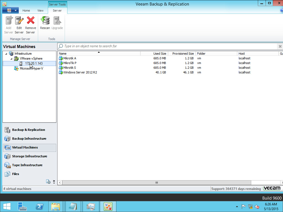Open the Files pane

(x=30, y=174)
